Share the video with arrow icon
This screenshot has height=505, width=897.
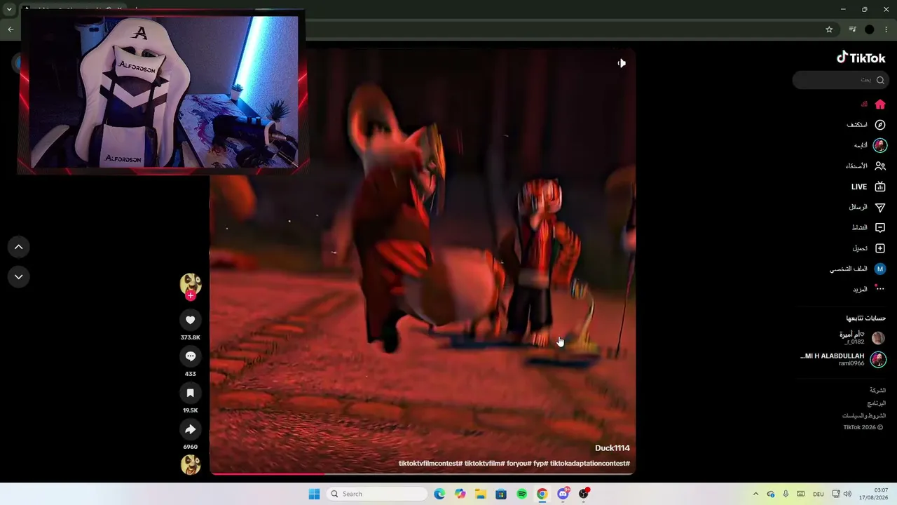[x=191, y=429]
